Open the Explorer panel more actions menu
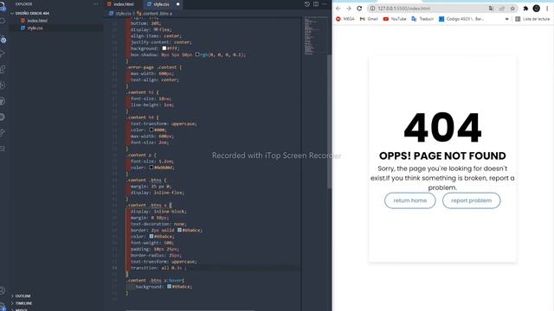The image size is (554, 311). (x=96, y=4)
